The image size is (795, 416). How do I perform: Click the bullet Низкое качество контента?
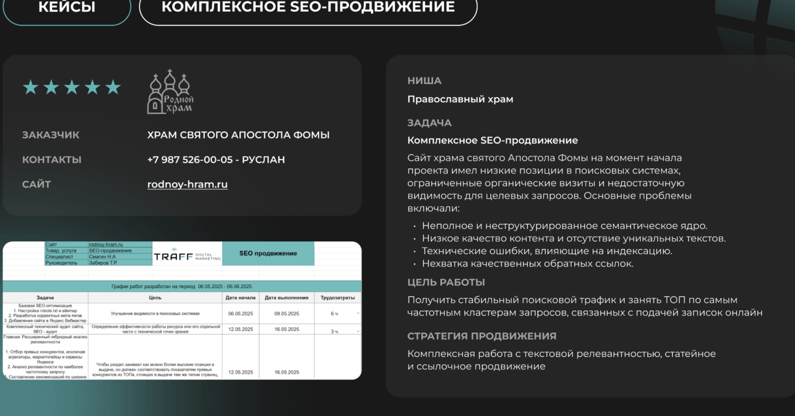pyautogui.click(x=573, y=239)
